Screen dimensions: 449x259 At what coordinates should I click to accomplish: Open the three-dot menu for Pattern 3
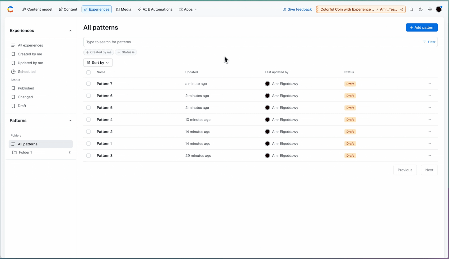point(429,156)
